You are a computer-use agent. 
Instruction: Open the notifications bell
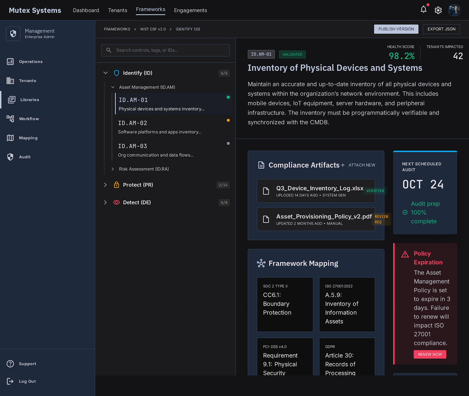[x=424, y=10]
